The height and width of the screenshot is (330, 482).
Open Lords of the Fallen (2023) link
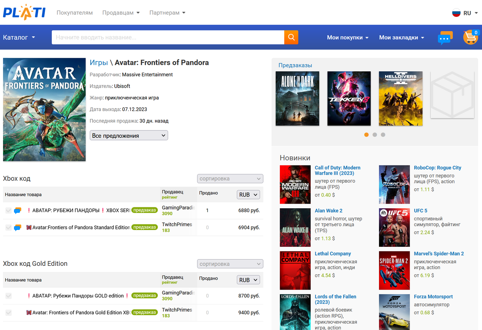pyautogui.click(x=335, y=299)
